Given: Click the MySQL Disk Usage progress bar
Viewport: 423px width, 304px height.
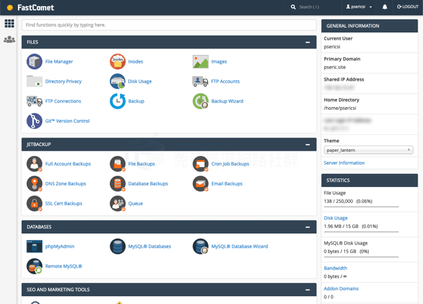Looking at the screenshot, I should coord(362,257).
